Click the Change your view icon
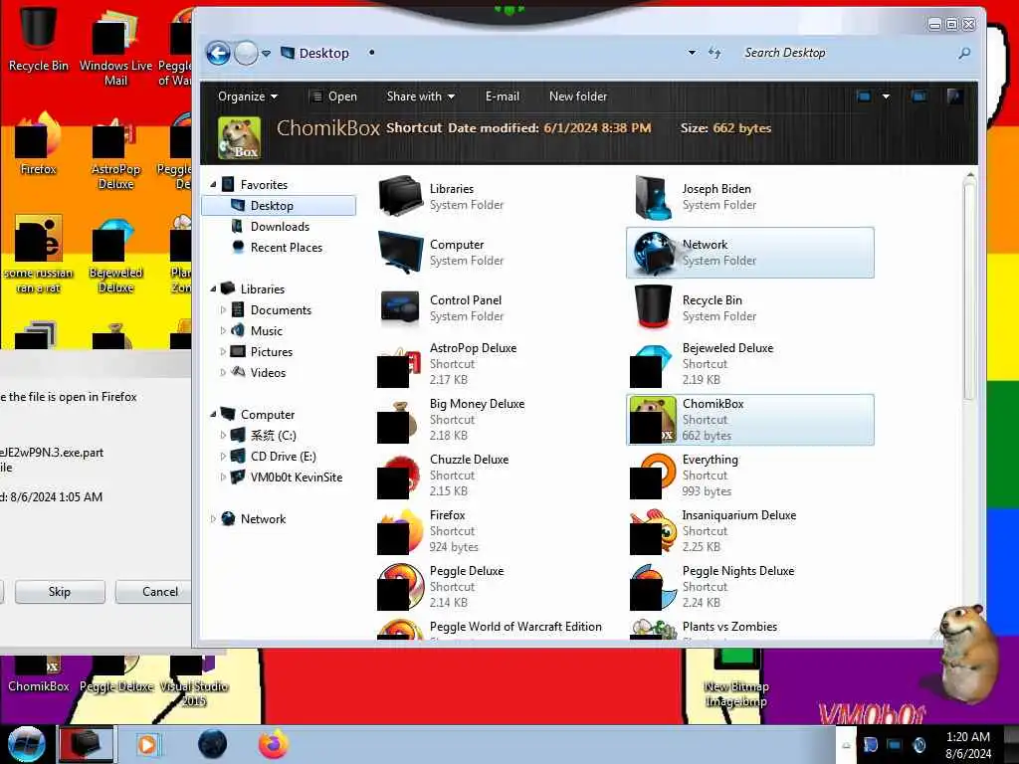 [x=864, y=96]
